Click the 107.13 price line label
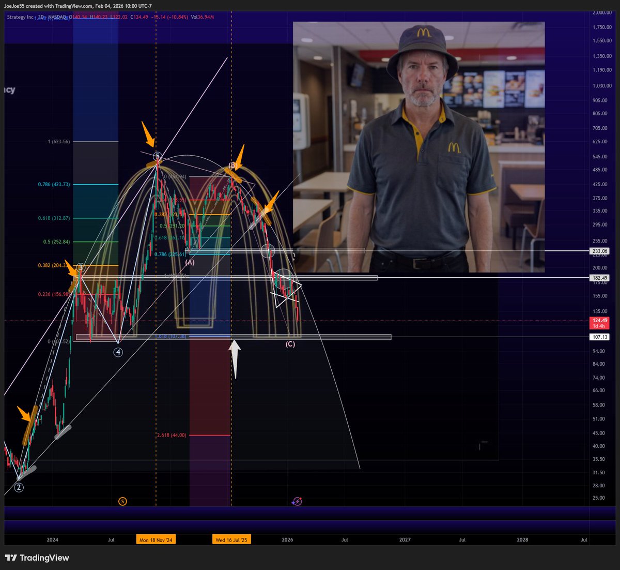This screenshot has width=620, height=570. coord(599,337)
